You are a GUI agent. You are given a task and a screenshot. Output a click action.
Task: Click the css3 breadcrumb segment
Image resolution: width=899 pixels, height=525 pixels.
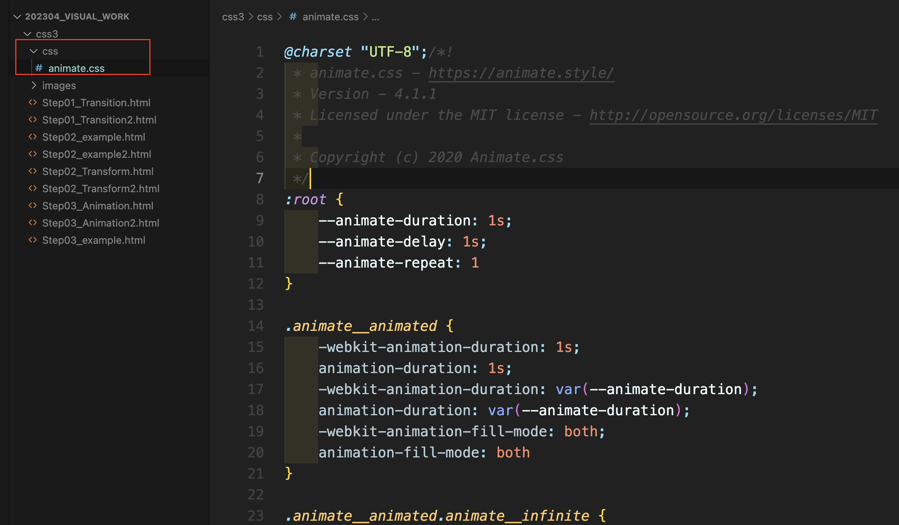233,17
